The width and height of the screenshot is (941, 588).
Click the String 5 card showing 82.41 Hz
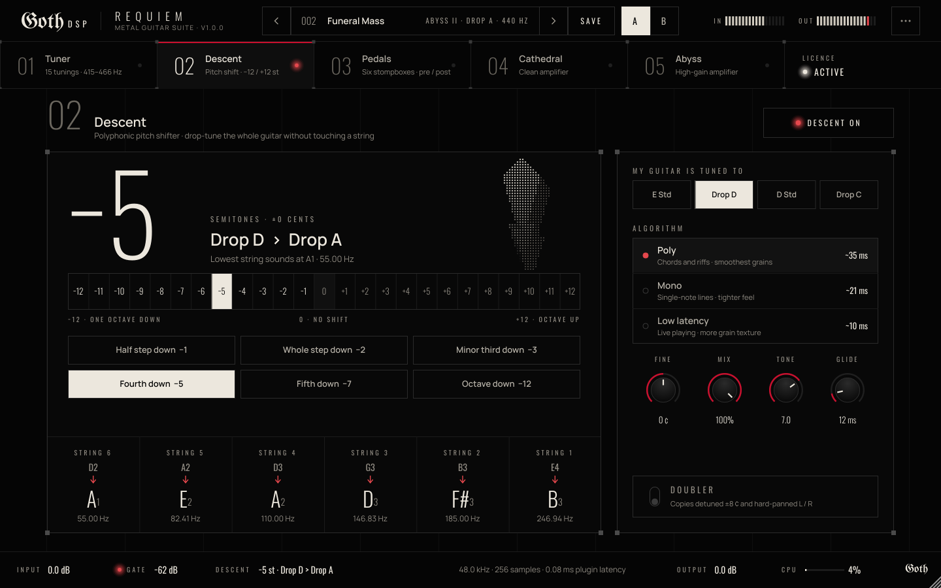[186, 485]
